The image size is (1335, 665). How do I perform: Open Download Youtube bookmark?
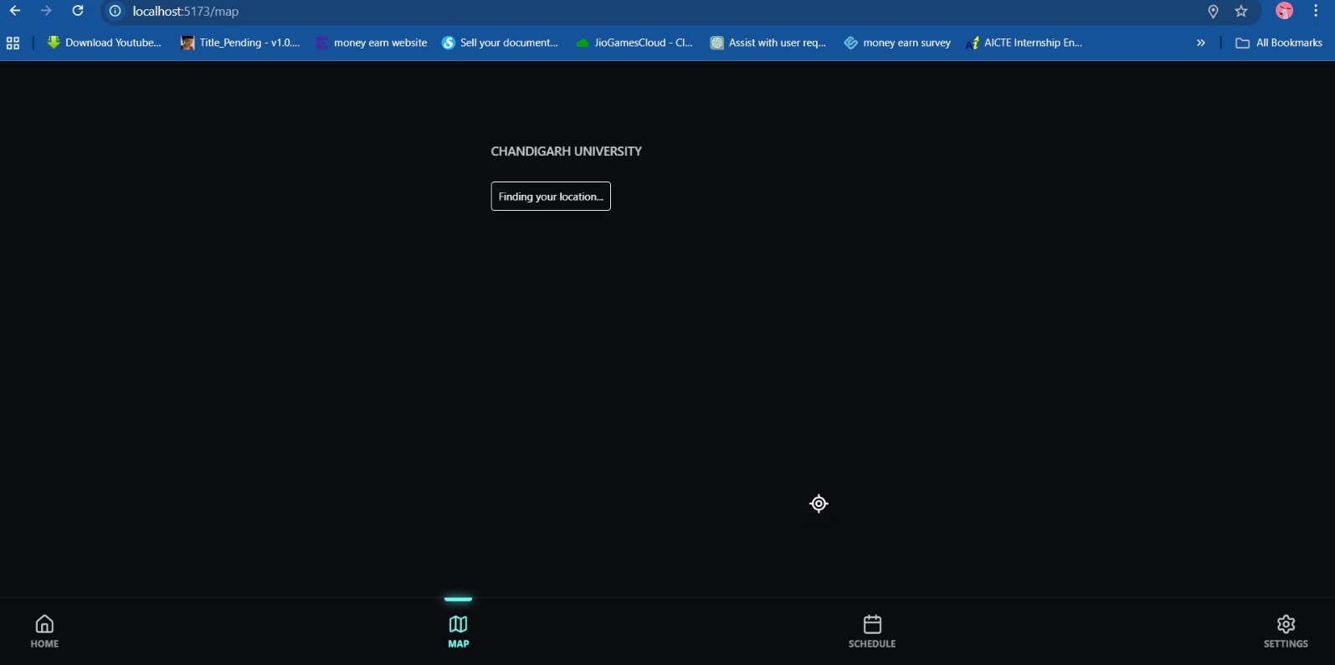[x=104, y=43]
